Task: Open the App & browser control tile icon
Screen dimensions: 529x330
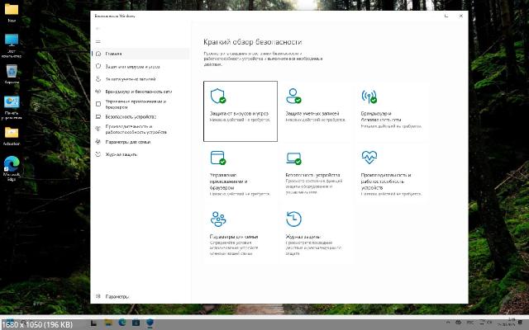Action: point(218,157)
